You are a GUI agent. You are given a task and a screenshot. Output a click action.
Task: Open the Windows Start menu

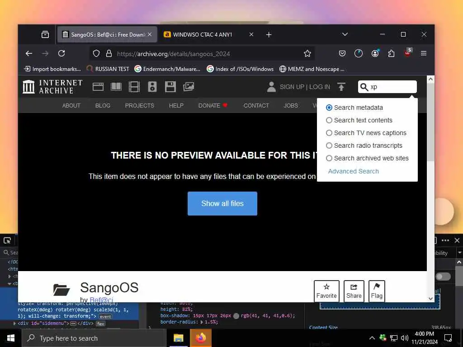tap(11, 338)
